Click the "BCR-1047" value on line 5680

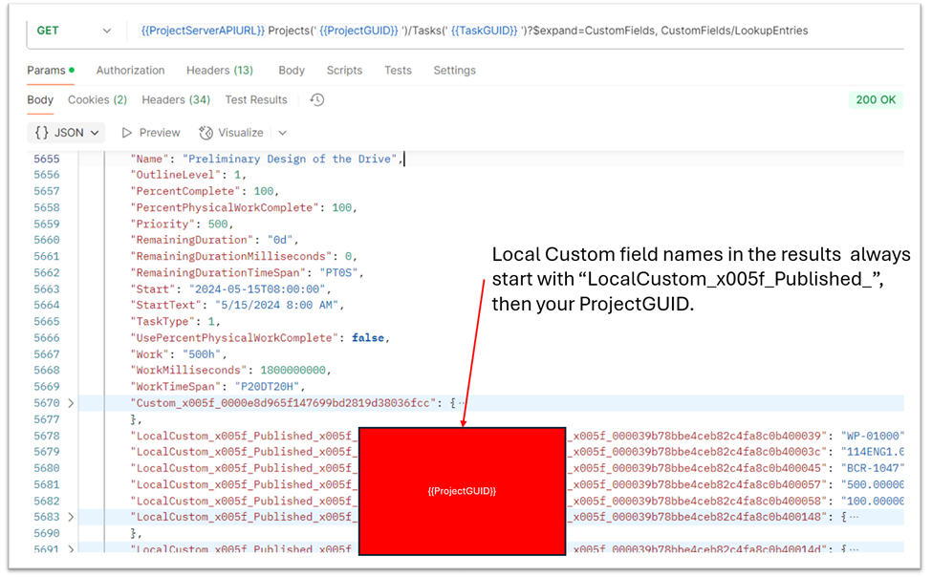(x=873, y=468)
